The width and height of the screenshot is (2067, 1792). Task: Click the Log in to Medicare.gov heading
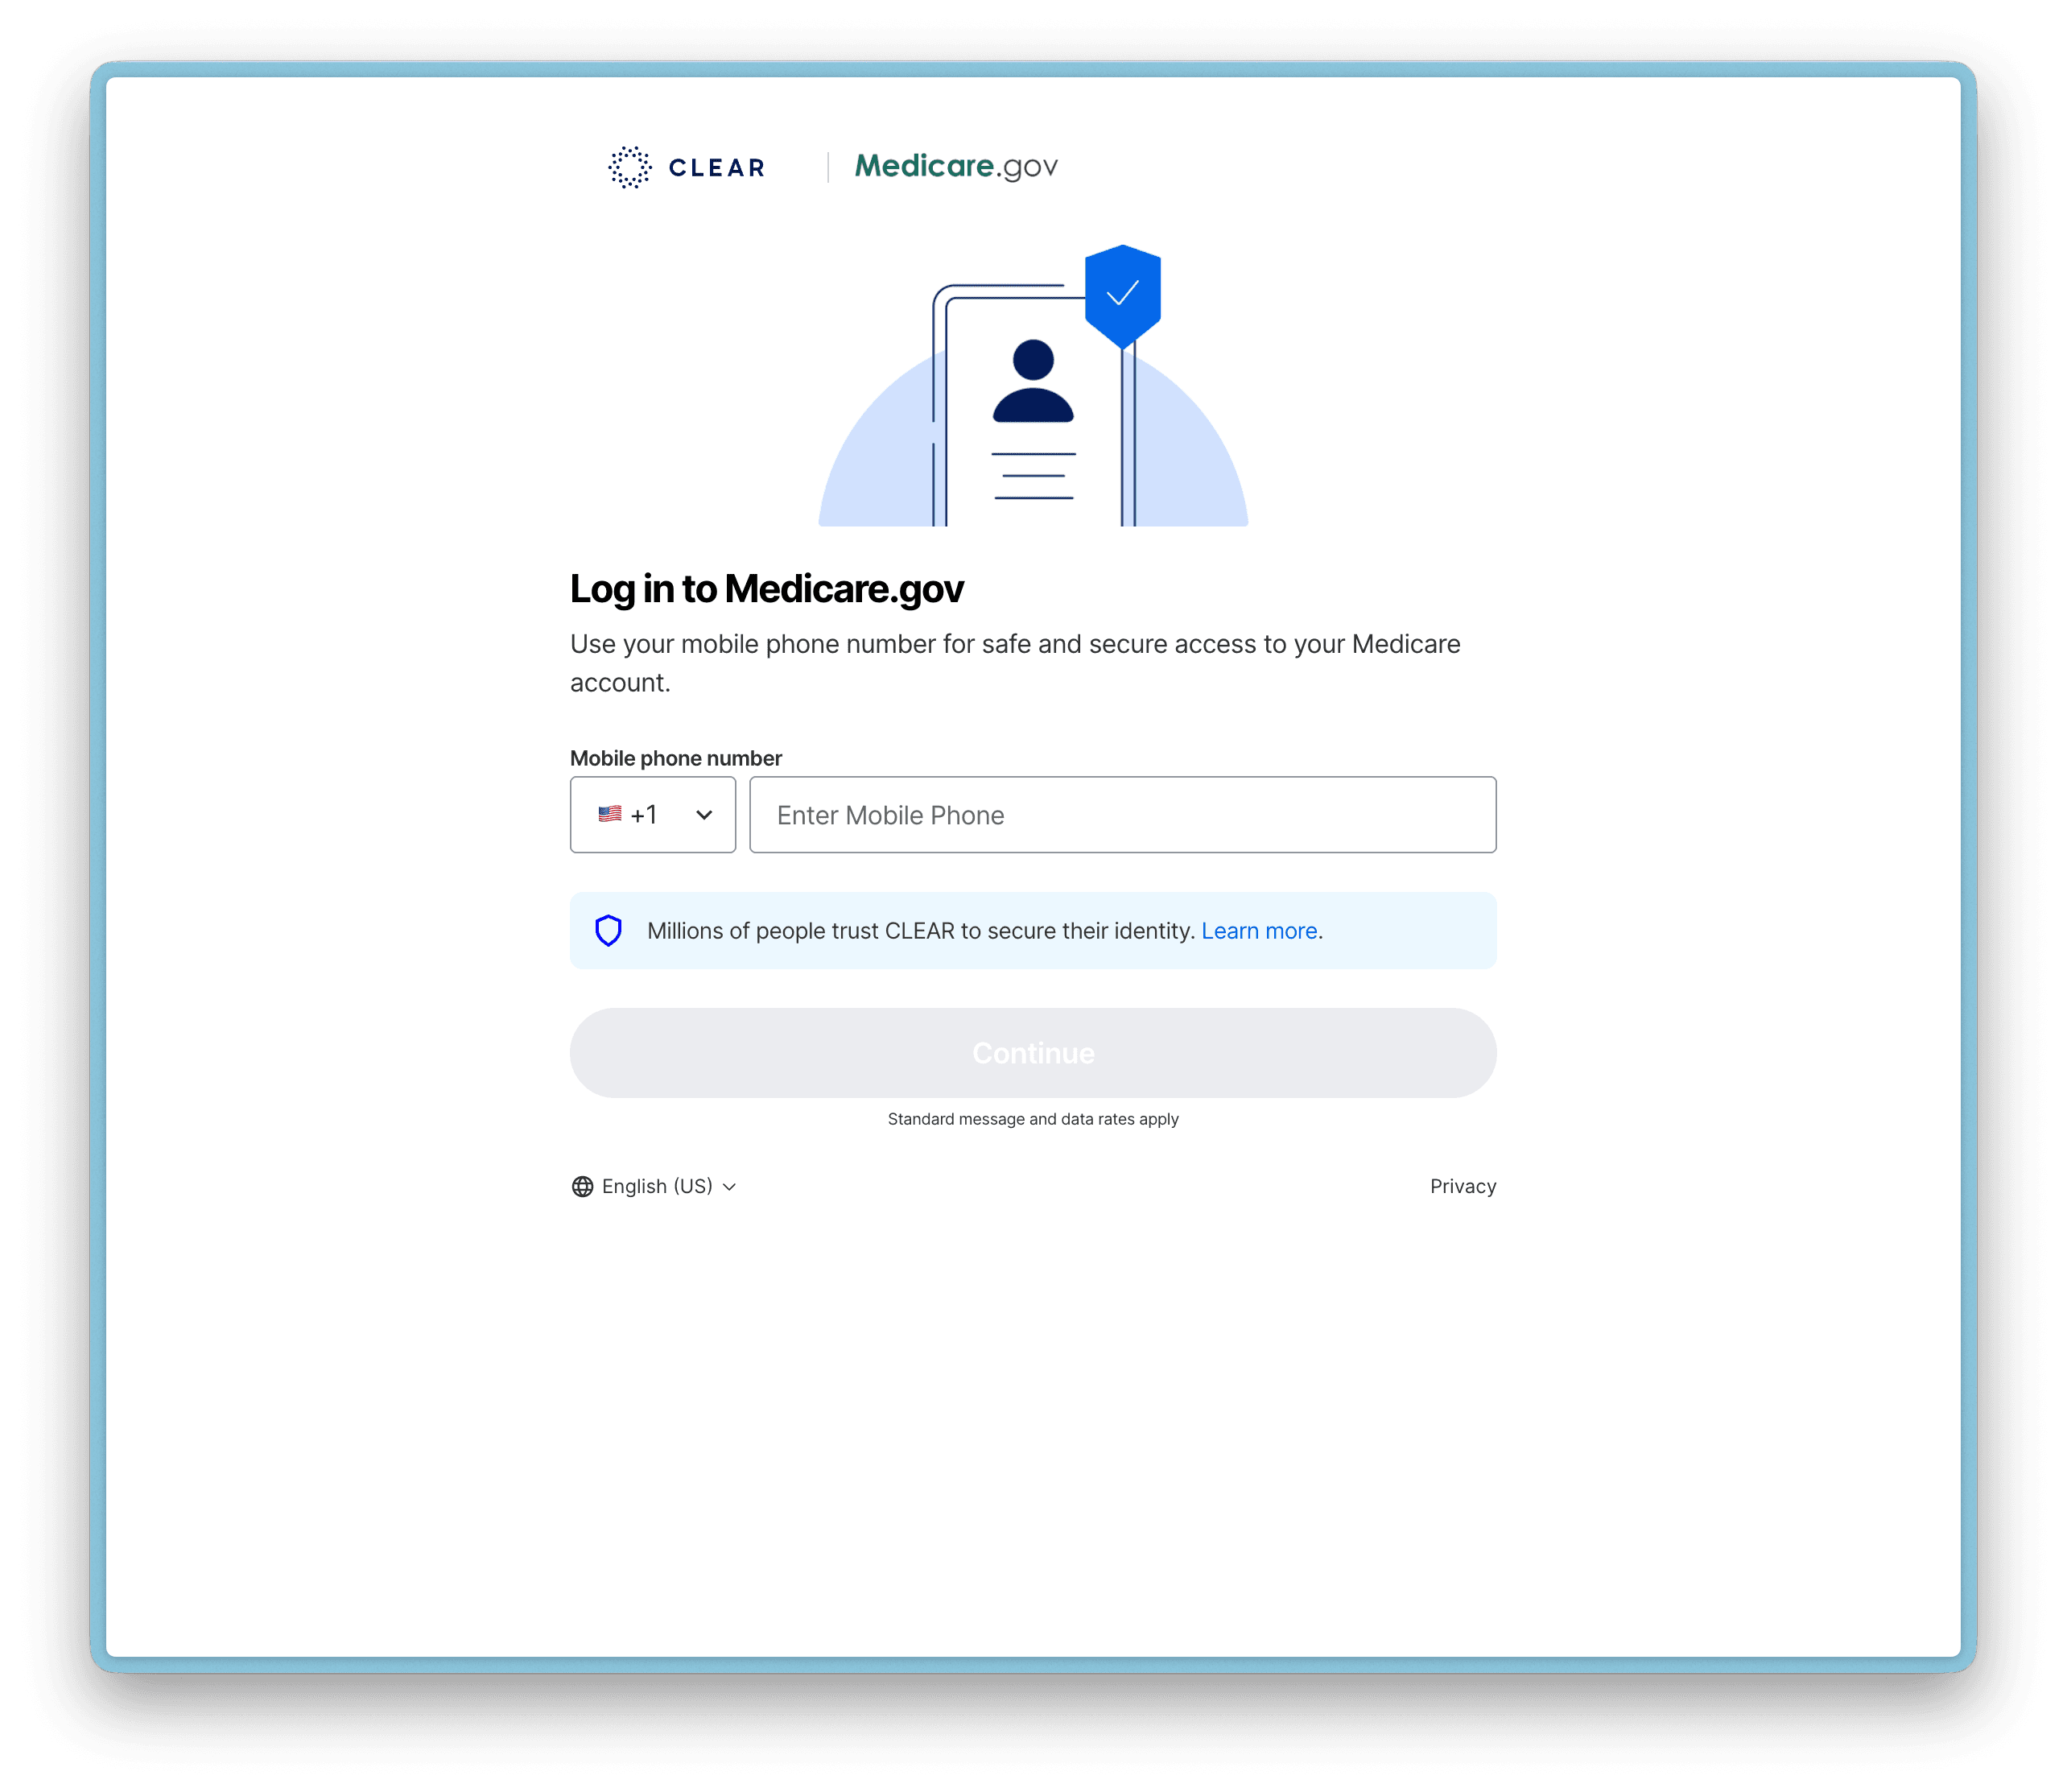pos(766,589)
